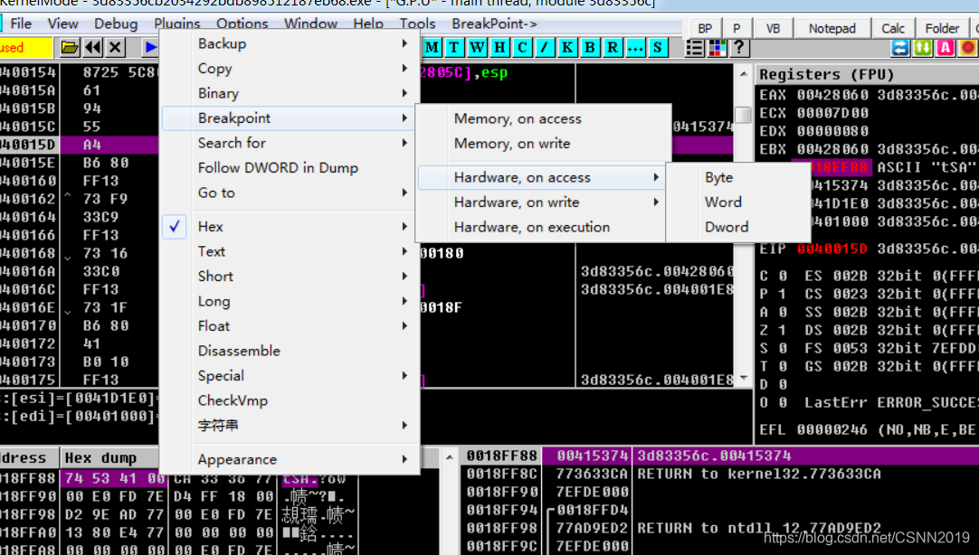The image size is (979, 555).
Task: Click the list options toolbar icon
Action: pyautogui.click(x=694, y=47)
